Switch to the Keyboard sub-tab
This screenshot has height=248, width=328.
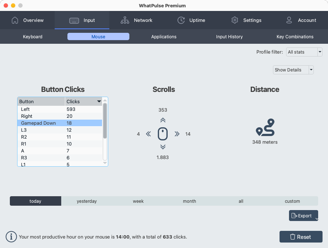click(32, 36)
